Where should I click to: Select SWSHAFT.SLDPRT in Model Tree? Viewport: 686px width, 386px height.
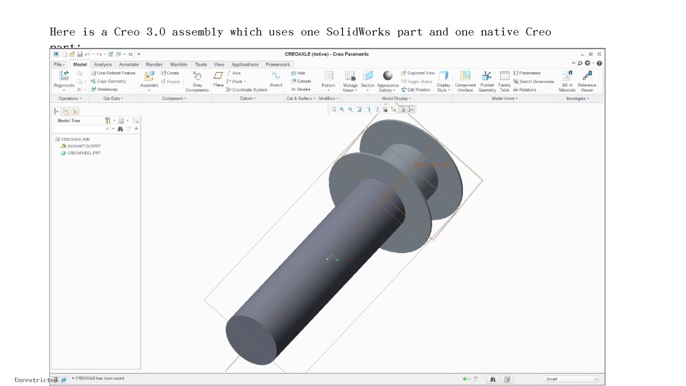click(x=81, y=146)
